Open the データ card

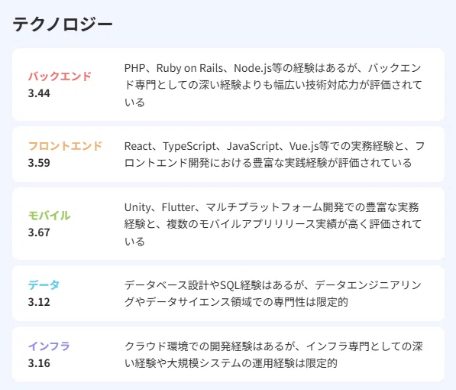[x=228, y=294]
